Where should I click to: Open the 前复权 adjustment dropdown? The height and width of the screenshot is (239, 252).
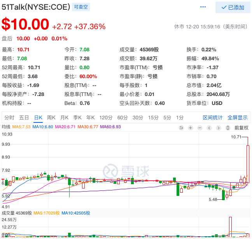tap(241, 128)
